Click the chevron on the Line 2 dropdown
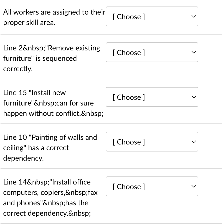This screenshot has width=222, height=224. 193,52
